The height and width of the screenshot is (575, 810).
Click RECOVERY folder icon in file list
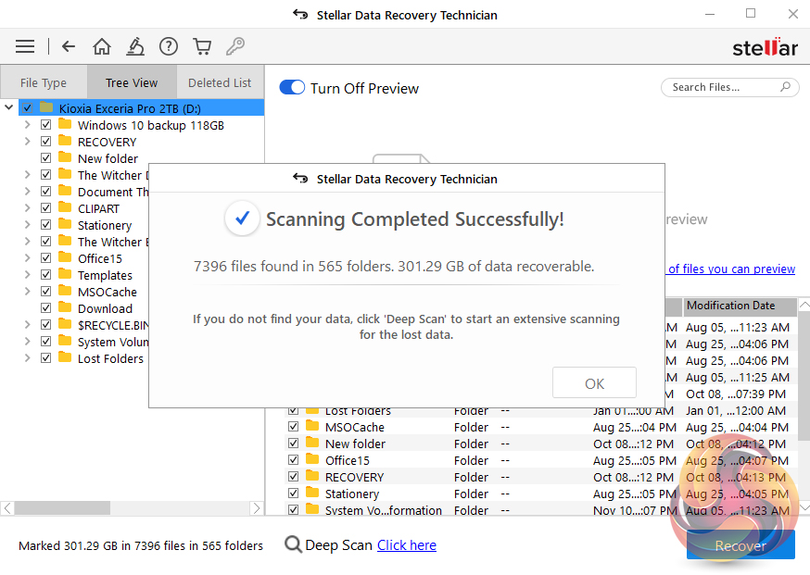pos(312,476)
